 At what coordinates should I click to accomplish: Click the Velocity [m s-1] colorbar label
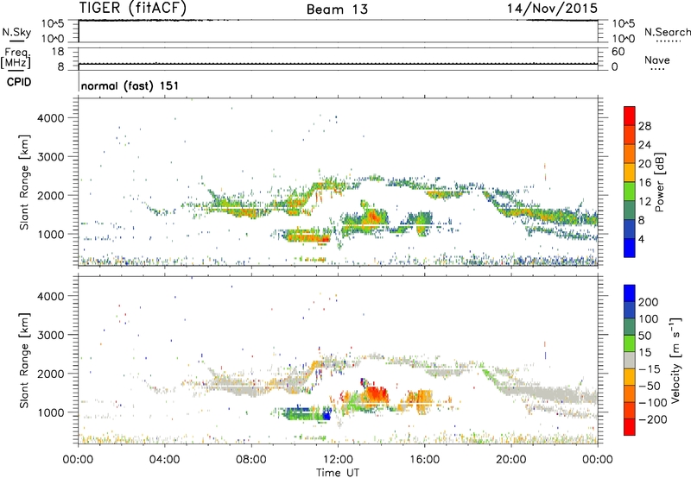(x=675, y=360)
